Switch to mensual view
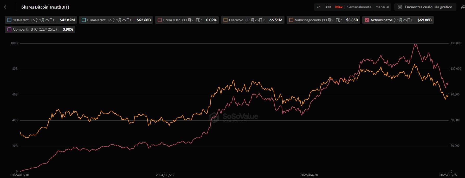Screen dimensions: 465x178 [382, 7]
